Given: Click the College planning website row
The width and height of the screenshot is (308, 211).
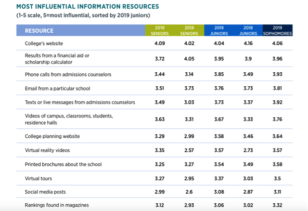Looking at the screenshot, I should 155,136.
